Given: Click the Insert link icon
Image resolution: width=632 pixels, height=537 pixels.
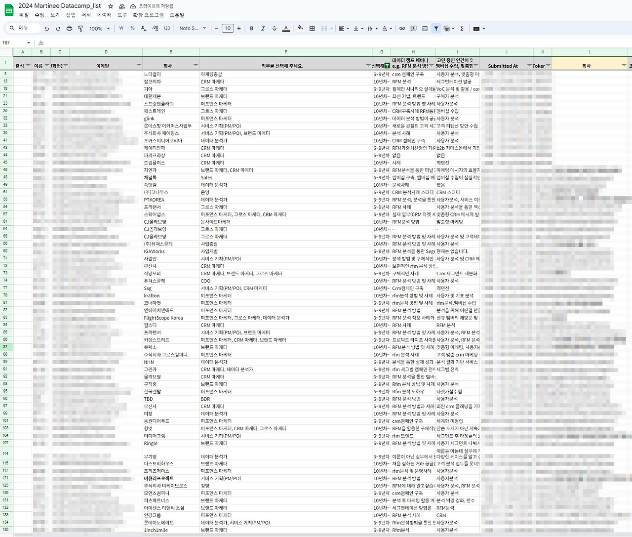Looking at the screenshot, I should (x=402, y=29).
